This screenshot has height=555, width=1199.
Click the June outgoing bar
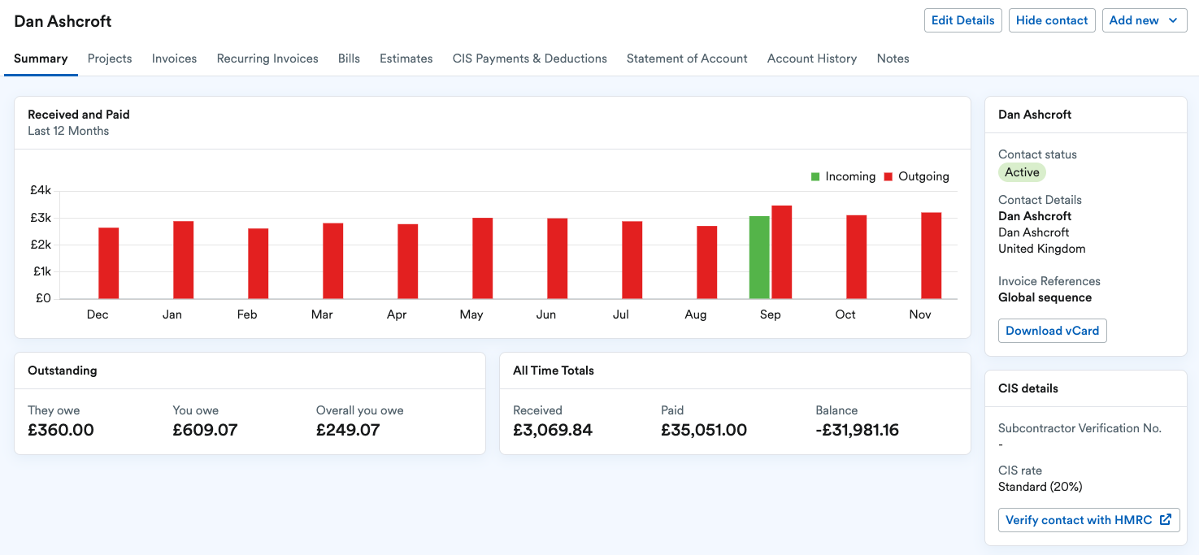click(x=558, y=258)
